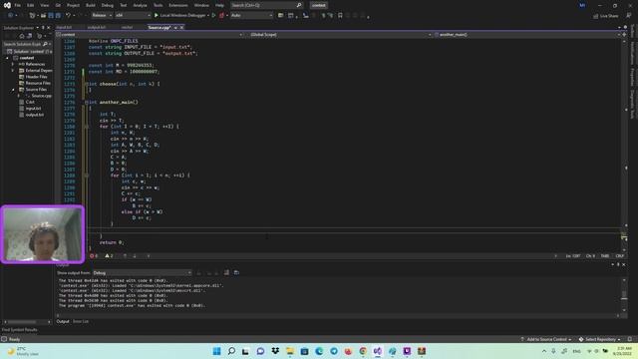Open Microsoft Edge from the taskbar
638x359 pixels.
319,351
